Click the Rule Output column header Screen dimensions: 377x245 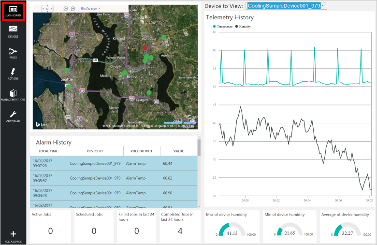click(x=142, y=151)
